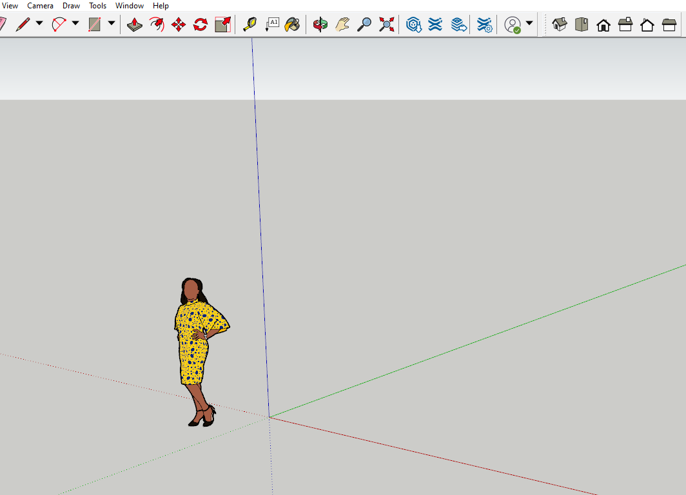Viewport: 686px width, 495px height.
Task: Pick the Tape Measure tool
Action: coord(250,24)
